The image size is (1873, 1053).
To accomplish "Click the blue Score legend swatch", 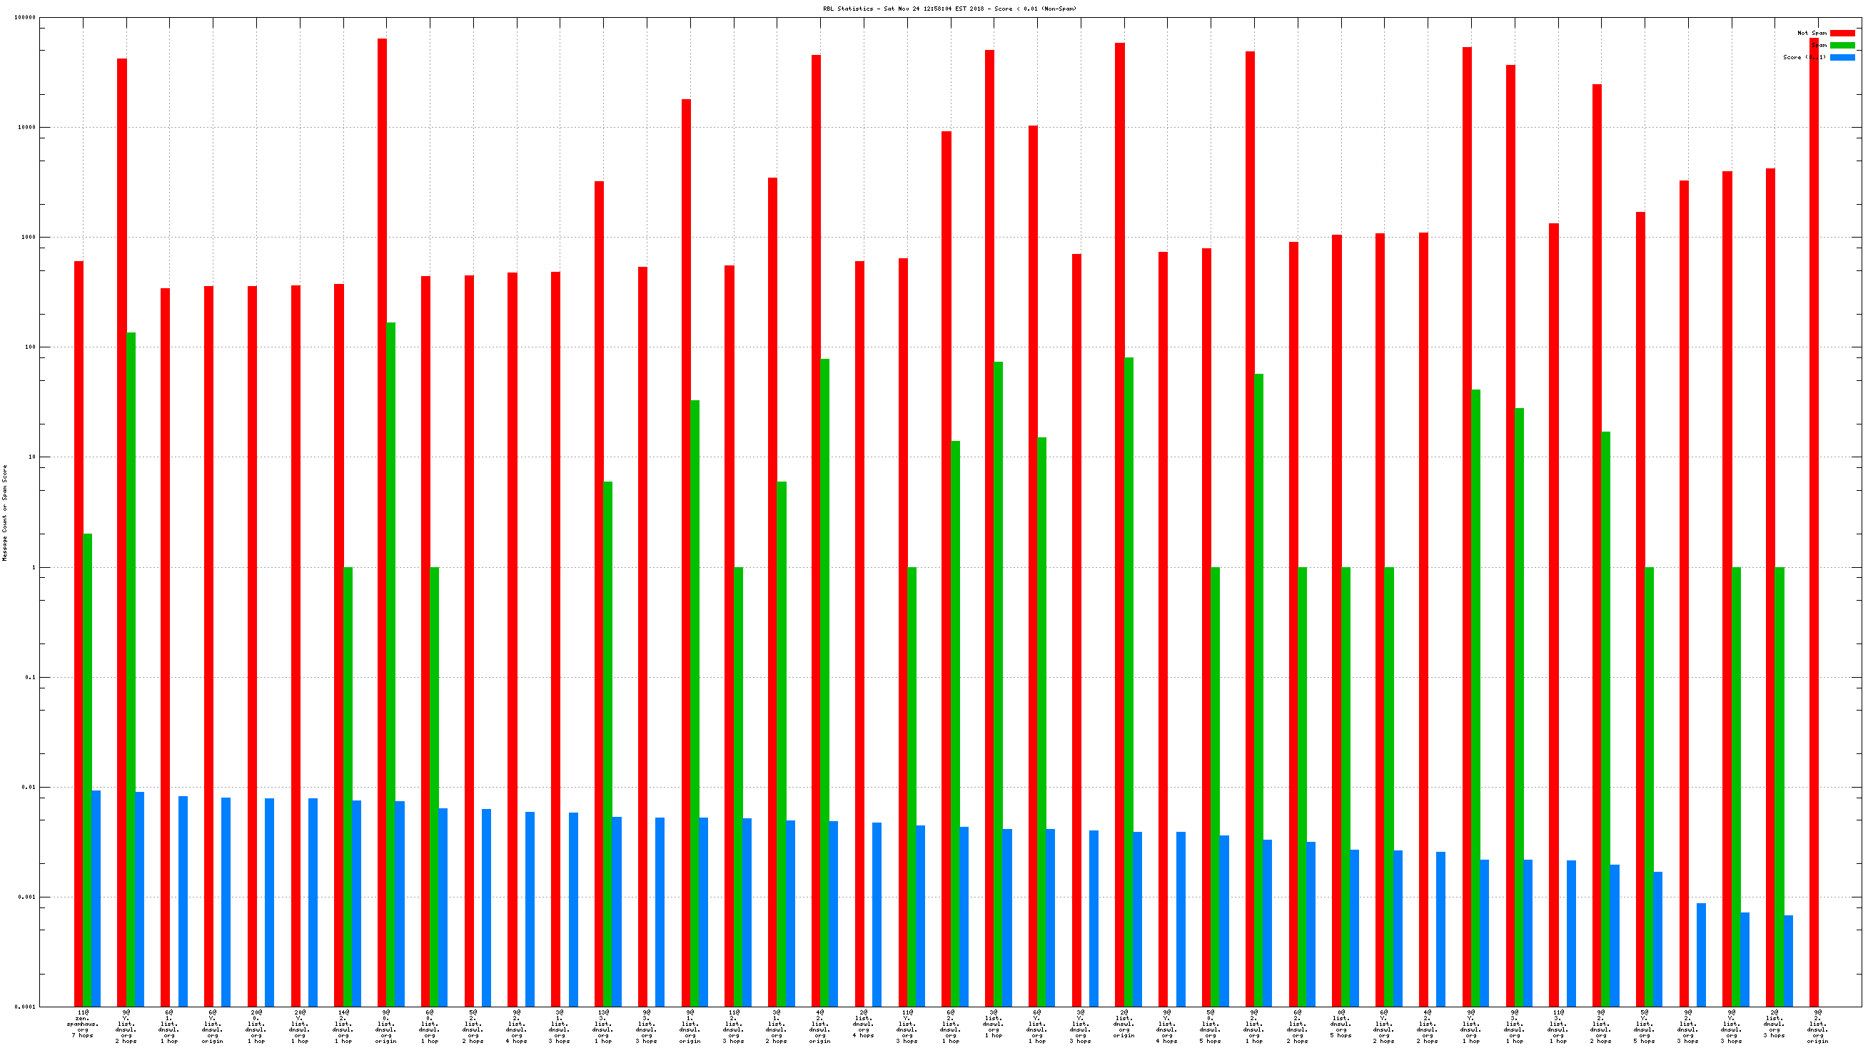I will [1842, 57].
